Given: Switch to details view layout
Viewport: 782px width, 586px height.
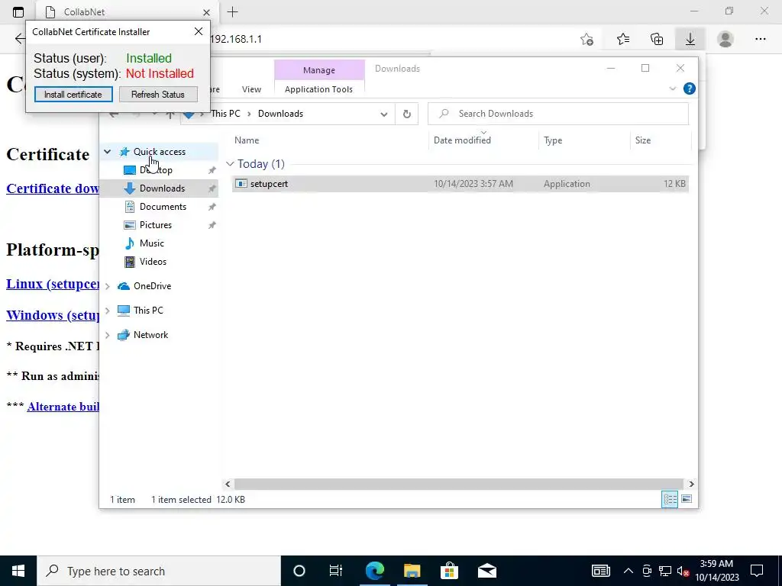Looking at the screenshot, I should click(x=670, y=499).
